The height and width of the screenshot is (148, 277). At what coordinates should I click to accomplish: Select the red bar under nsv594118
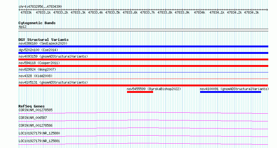(x=143, y=66)
